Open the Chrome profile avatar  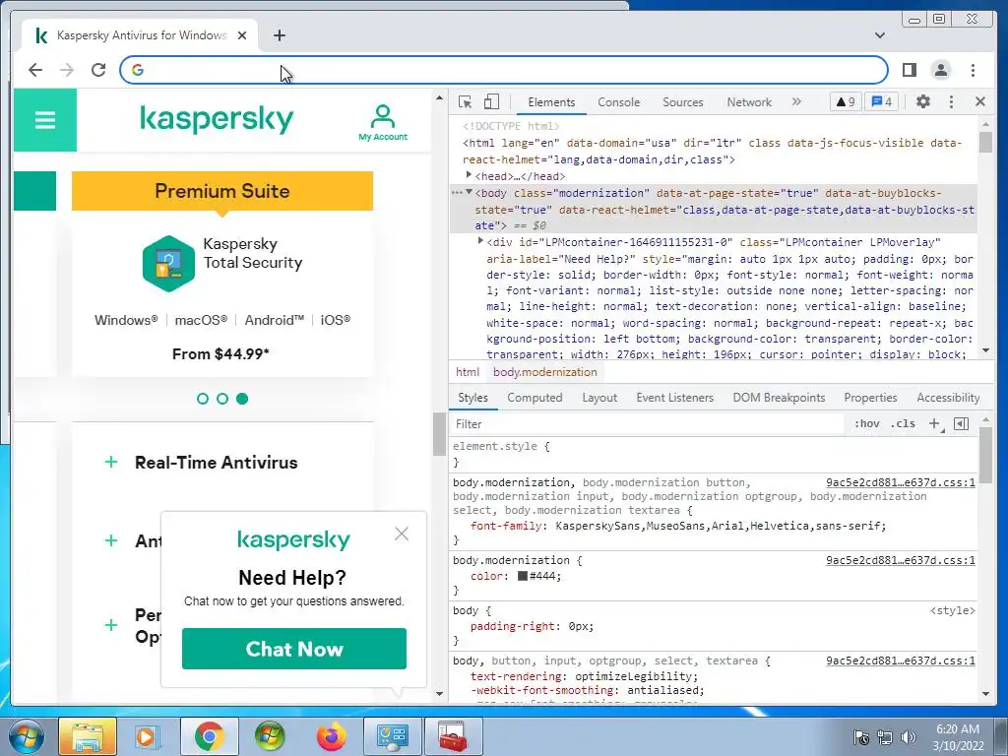[941, 70]
